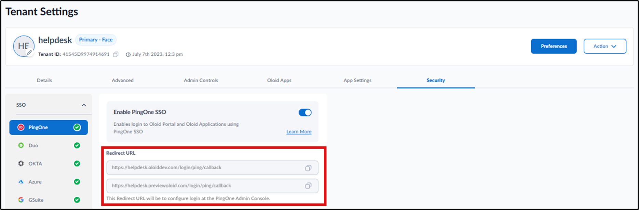Open the Action dropdown menu

605,46
